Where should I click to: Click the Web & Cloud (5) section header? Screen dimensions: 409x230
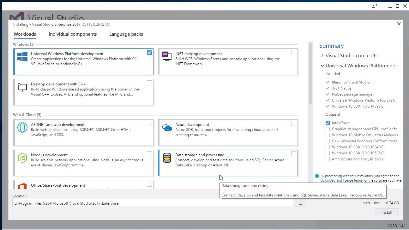coord(27,115)
